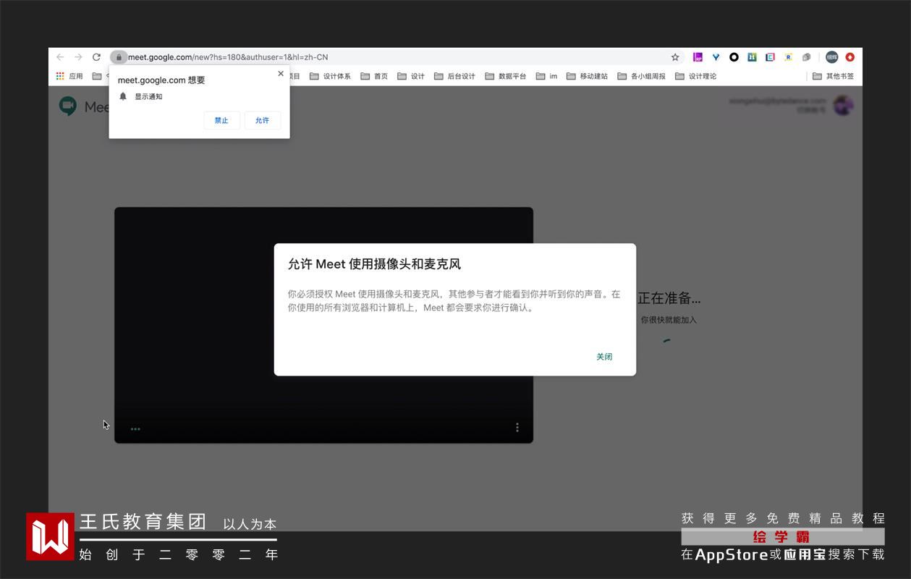Open the Chrome profile avatar
The image size is (911, 579).
(832, 57)
